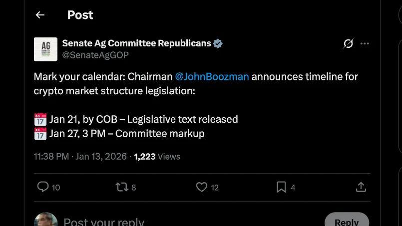Open Senate Ag Committee Republicans profile name
The height and width of the screenshot is (226, 402).
click(136, 43)
